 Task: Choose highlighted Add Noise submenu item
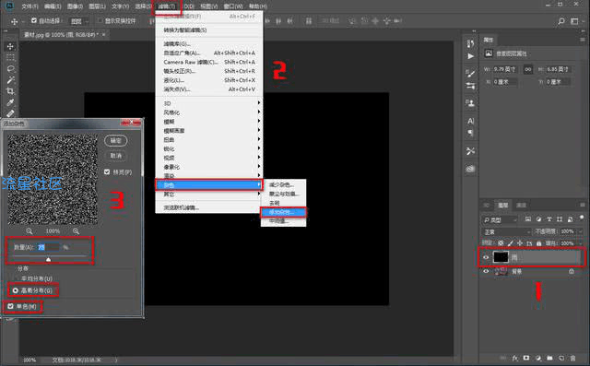[283, 212]
